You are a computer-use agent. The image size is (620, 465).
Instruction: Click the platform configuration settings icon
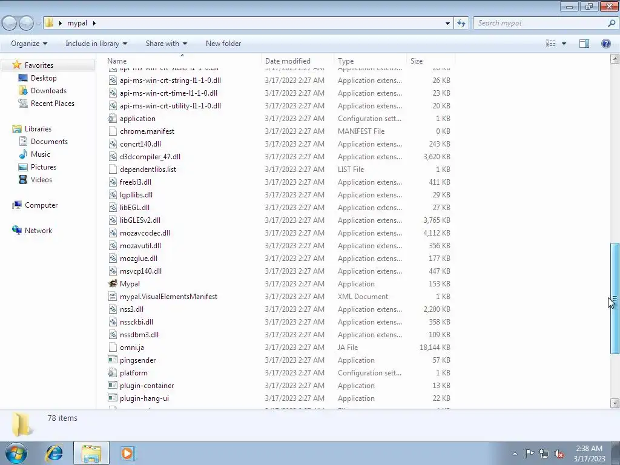(x=113, y=372)
